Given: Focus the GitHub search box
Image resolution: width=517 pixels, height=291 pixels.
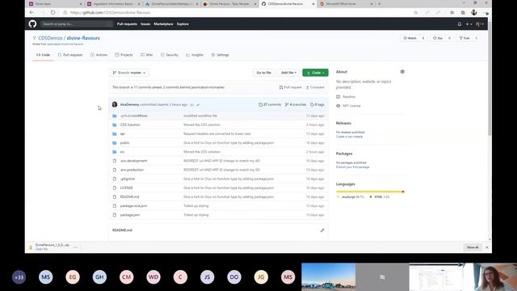Looking at the screenshot, I should (76, 24).
